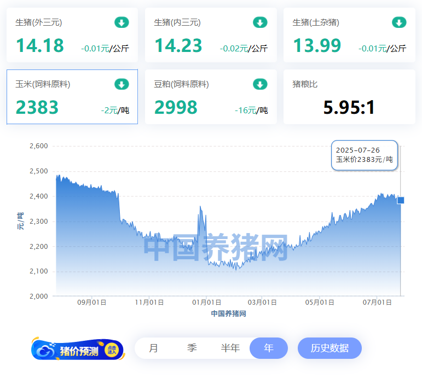The width and height of the screenshot is (422, 384).
Task: Click the 2,000 y-axis label
Action: [39, 296]
